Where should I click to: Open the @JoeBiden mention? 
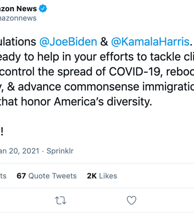pos(68,42)
